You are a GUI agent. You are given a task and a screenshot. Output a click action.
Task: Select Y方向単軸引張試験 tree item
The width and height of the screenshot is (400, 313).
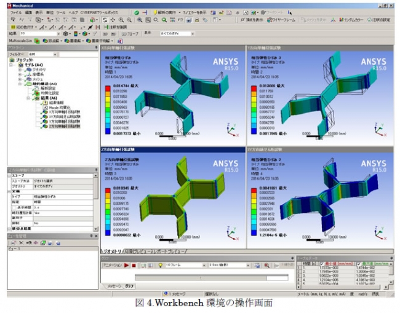[64, 122]
